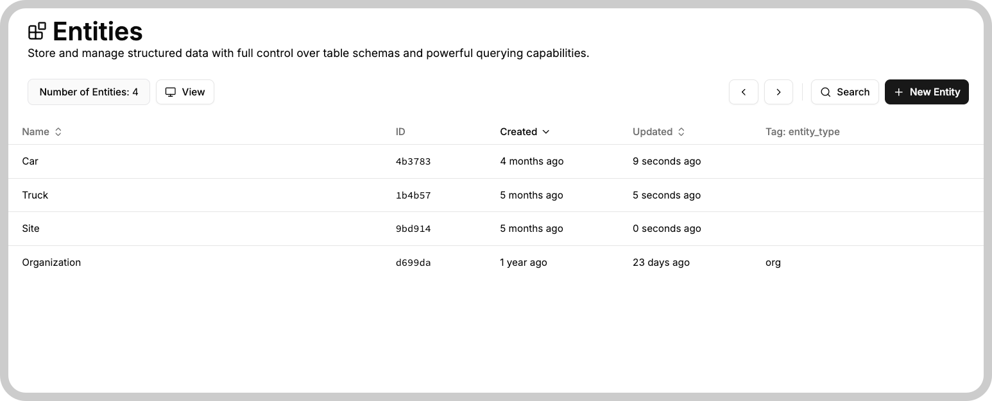Expand the Created sort dropdown chevron
The image size is (992, 401).
click(546, 131)
